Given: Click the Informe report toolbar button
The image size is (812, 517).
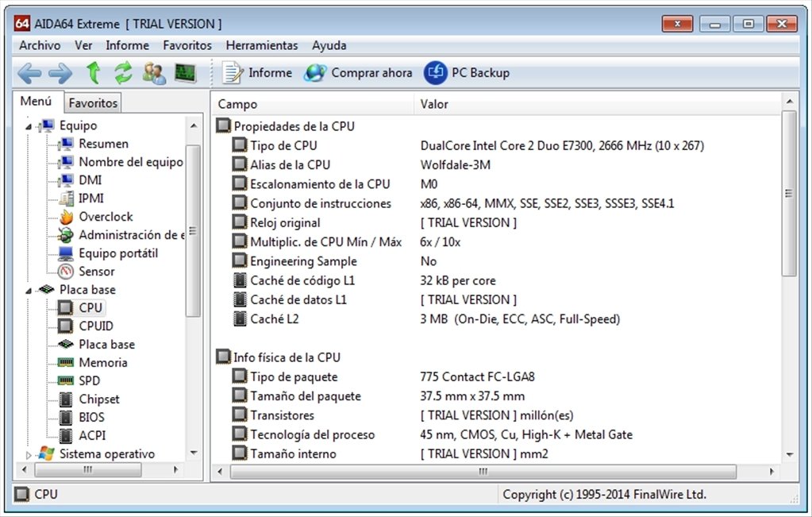Looking at the screenshot, I should tap(257, 73).
